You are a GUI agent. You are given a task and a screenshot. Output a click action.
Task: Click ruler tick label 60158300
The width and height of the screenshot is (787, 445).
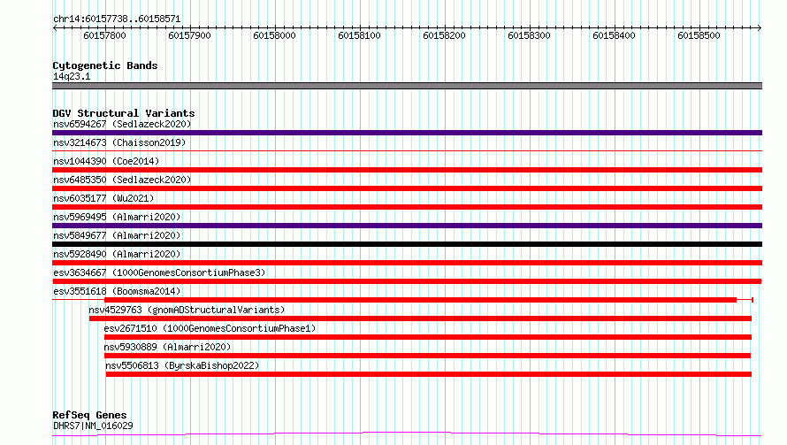[x=529, y=35]
